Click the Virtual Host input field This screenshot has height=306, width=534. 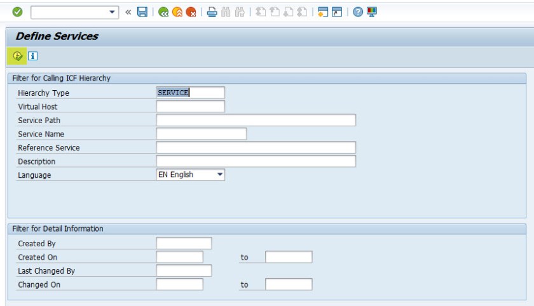pos(190,107)
